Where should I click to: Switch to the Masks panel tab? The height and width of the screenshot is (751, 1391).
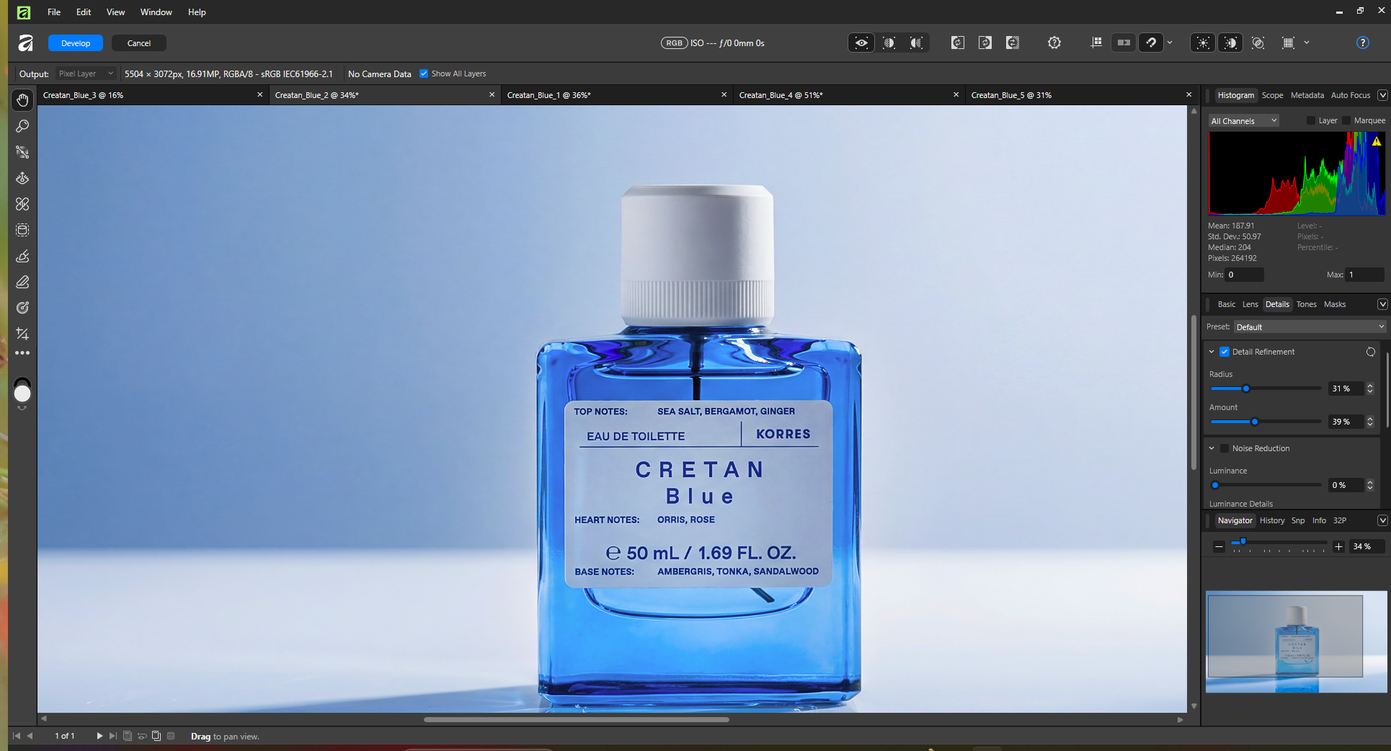[x=1334, y=304]
